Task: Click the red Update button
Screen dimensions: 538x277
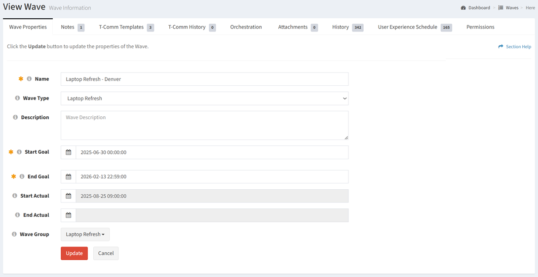Action: [74, 253]
